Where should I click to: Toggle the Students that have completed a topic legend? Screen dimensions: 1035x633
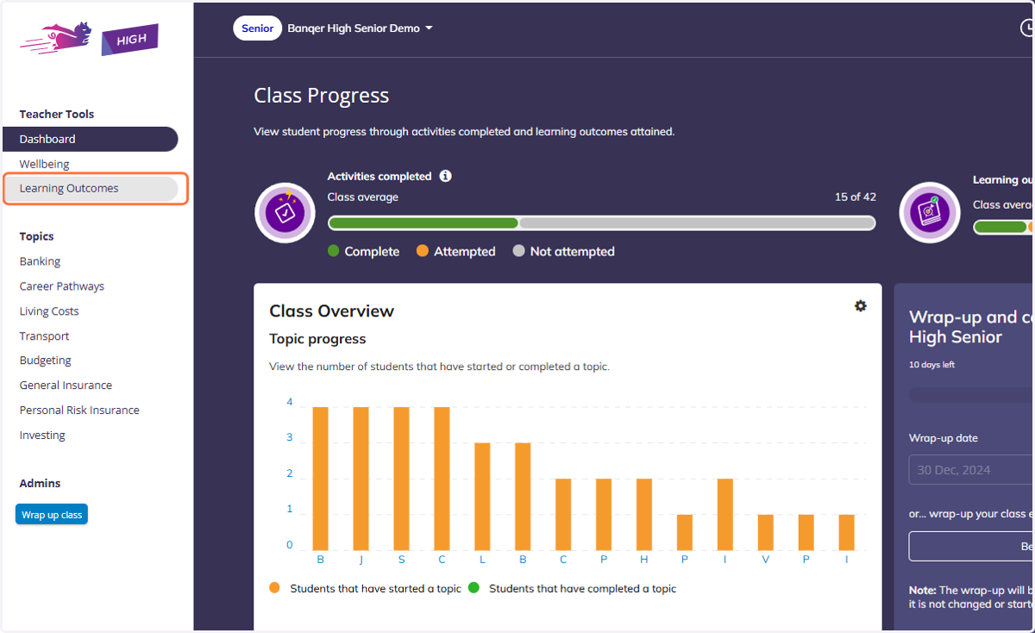coord(572,588)
